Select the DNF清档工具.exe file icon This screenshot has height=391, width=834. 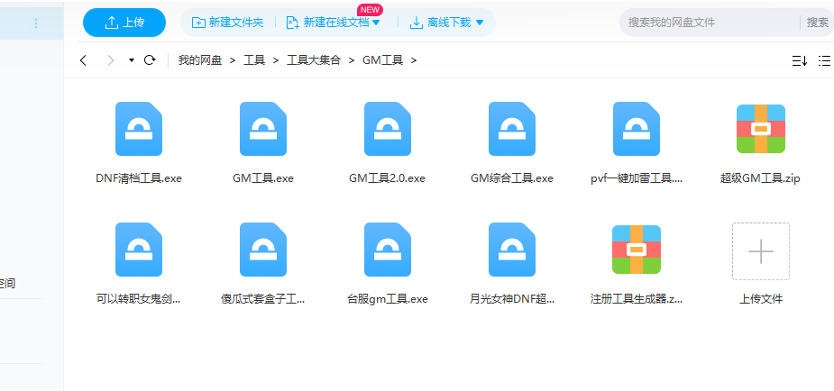coord(139,129)
